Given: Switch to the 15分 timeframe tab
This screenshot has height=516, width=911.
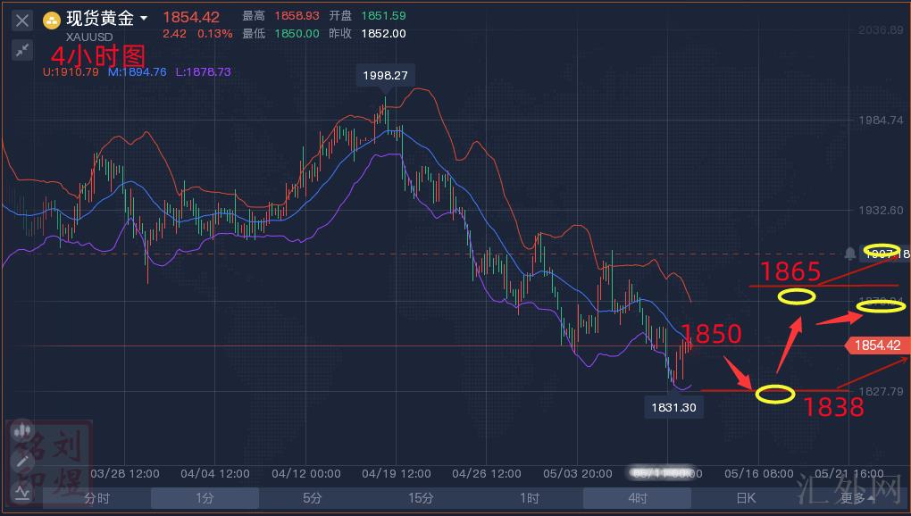Looking at the screenshot, I should point(421,498).
